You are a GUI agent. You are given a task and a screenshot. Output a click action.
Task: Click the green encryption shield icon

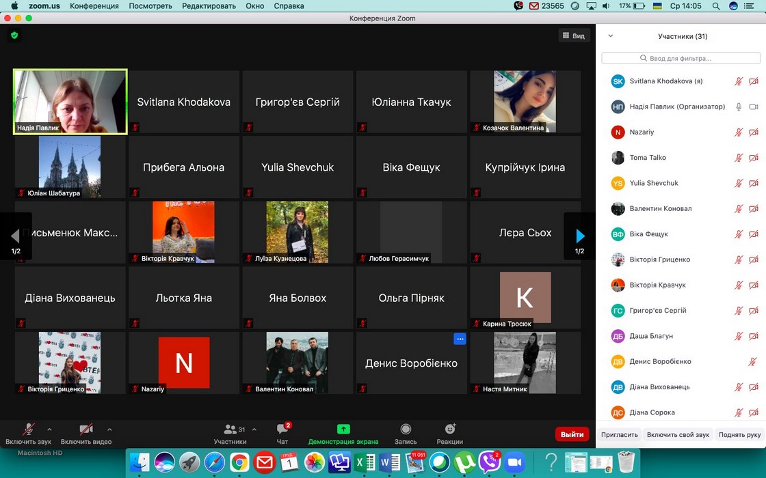14,36
